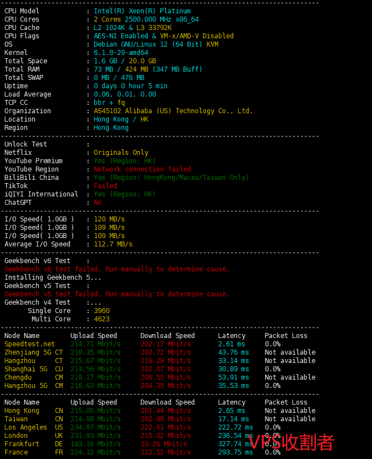Click the red VPS收割者 watermark
Viewport: 372px width, 459px height.
293,442
